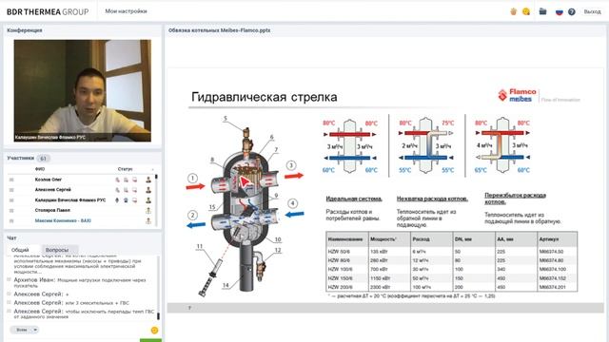This screenshot has width=609, height=342.
Task: Tick checkbox beside Алексеев Сергей '+' message
Action: (x=10, y=294)
